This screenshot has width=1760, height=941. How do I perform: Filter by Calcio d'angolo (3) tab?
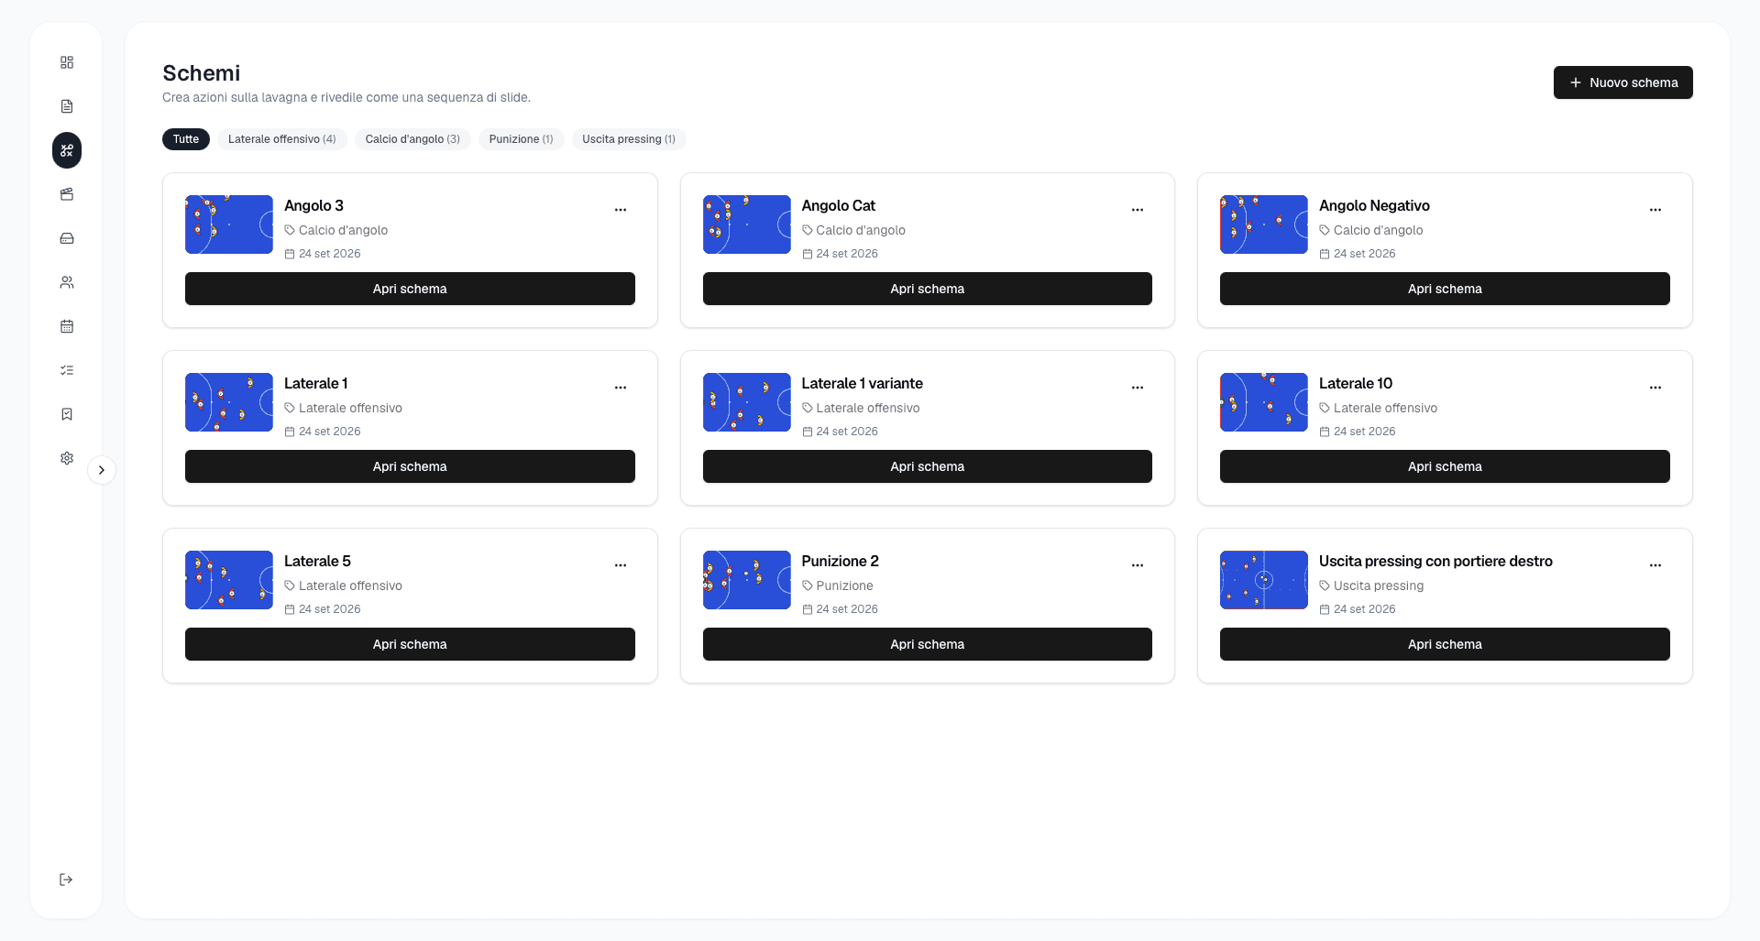pos(412,139)
